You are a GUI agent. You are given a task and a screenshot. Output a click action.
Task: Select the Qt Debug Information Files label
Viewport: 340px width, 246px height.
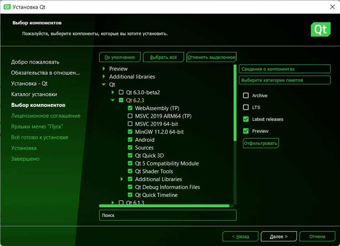tap(167, 187)
